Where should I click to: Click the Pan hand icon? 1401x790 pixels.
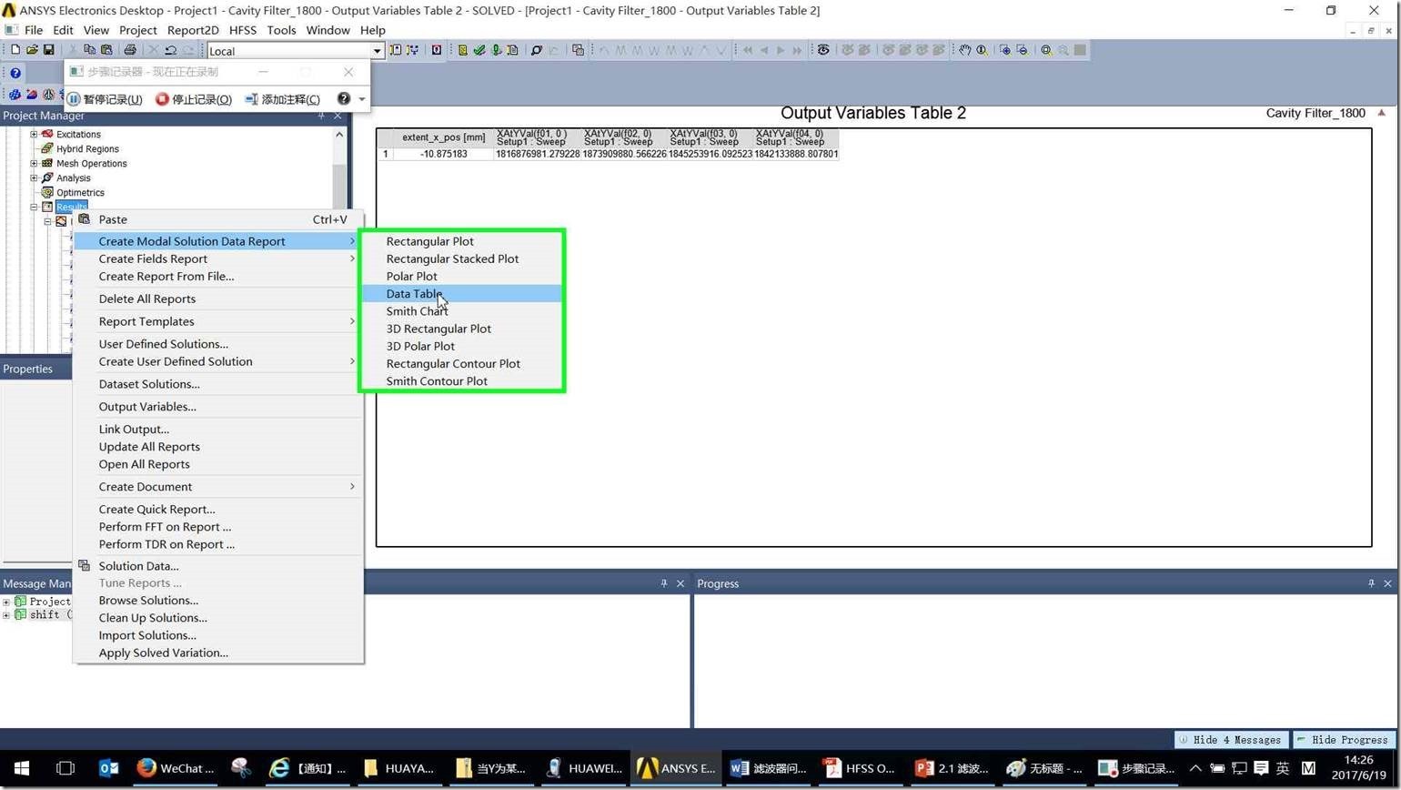(964, 50)
